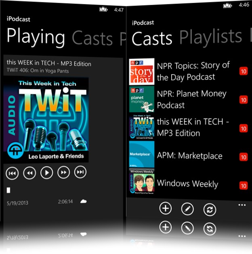The height and width of the screenshot is (254, 252).
Task: Refresh all casts with sync icon
Action: [210, 210]
